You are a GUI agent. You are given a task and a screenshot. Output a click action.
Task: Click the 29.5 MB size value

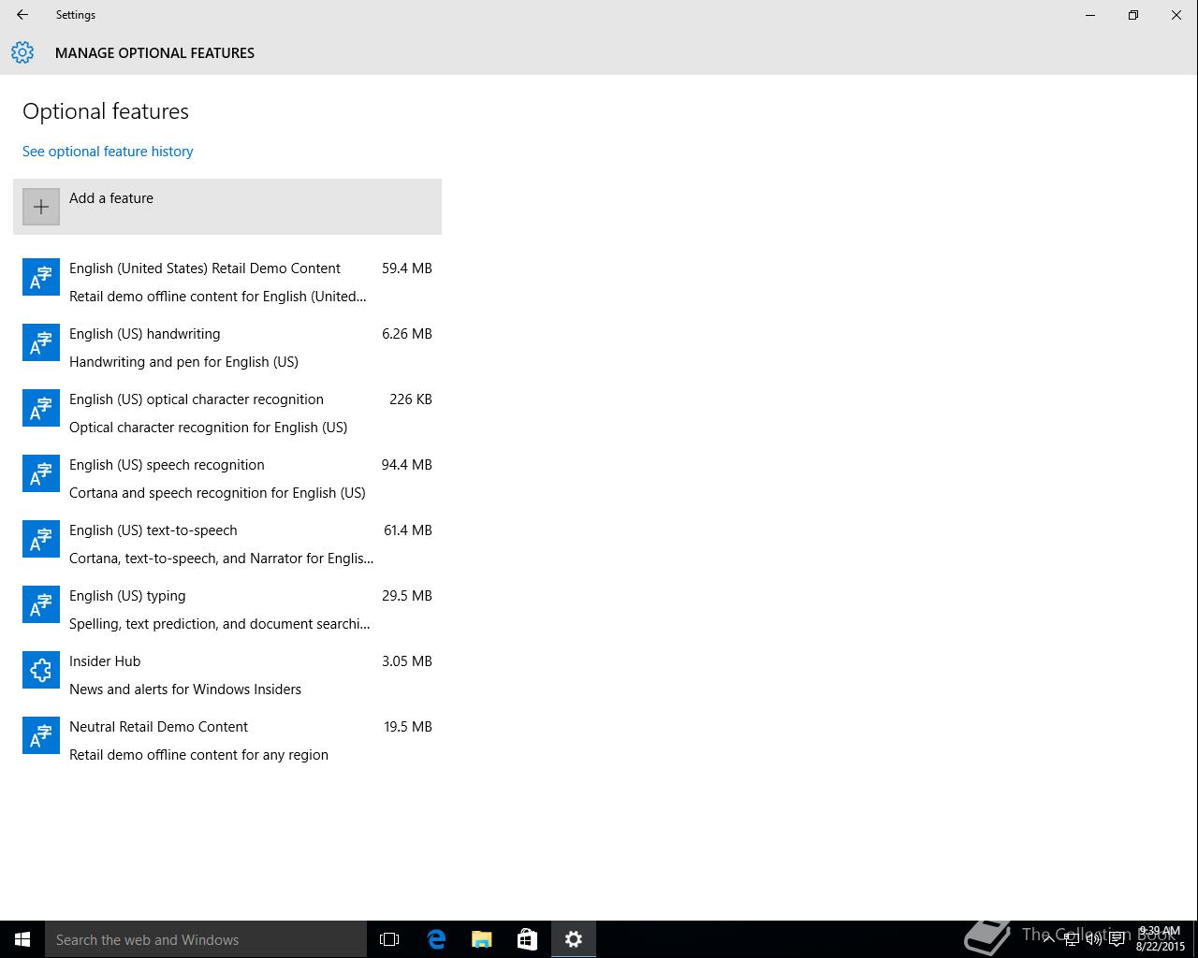click(x=407, y=596)
